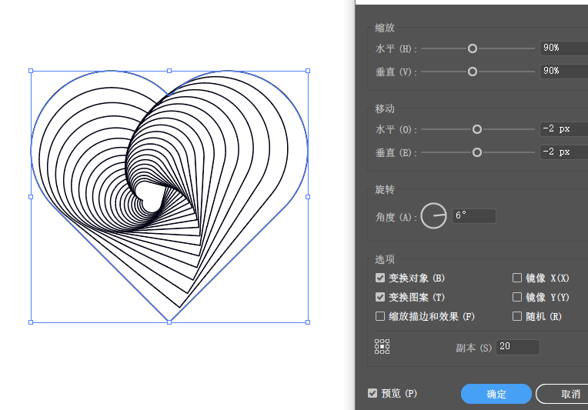
Task: Uncheck the 变换对象 (B) checkbox
Action: tap(380, 278)
